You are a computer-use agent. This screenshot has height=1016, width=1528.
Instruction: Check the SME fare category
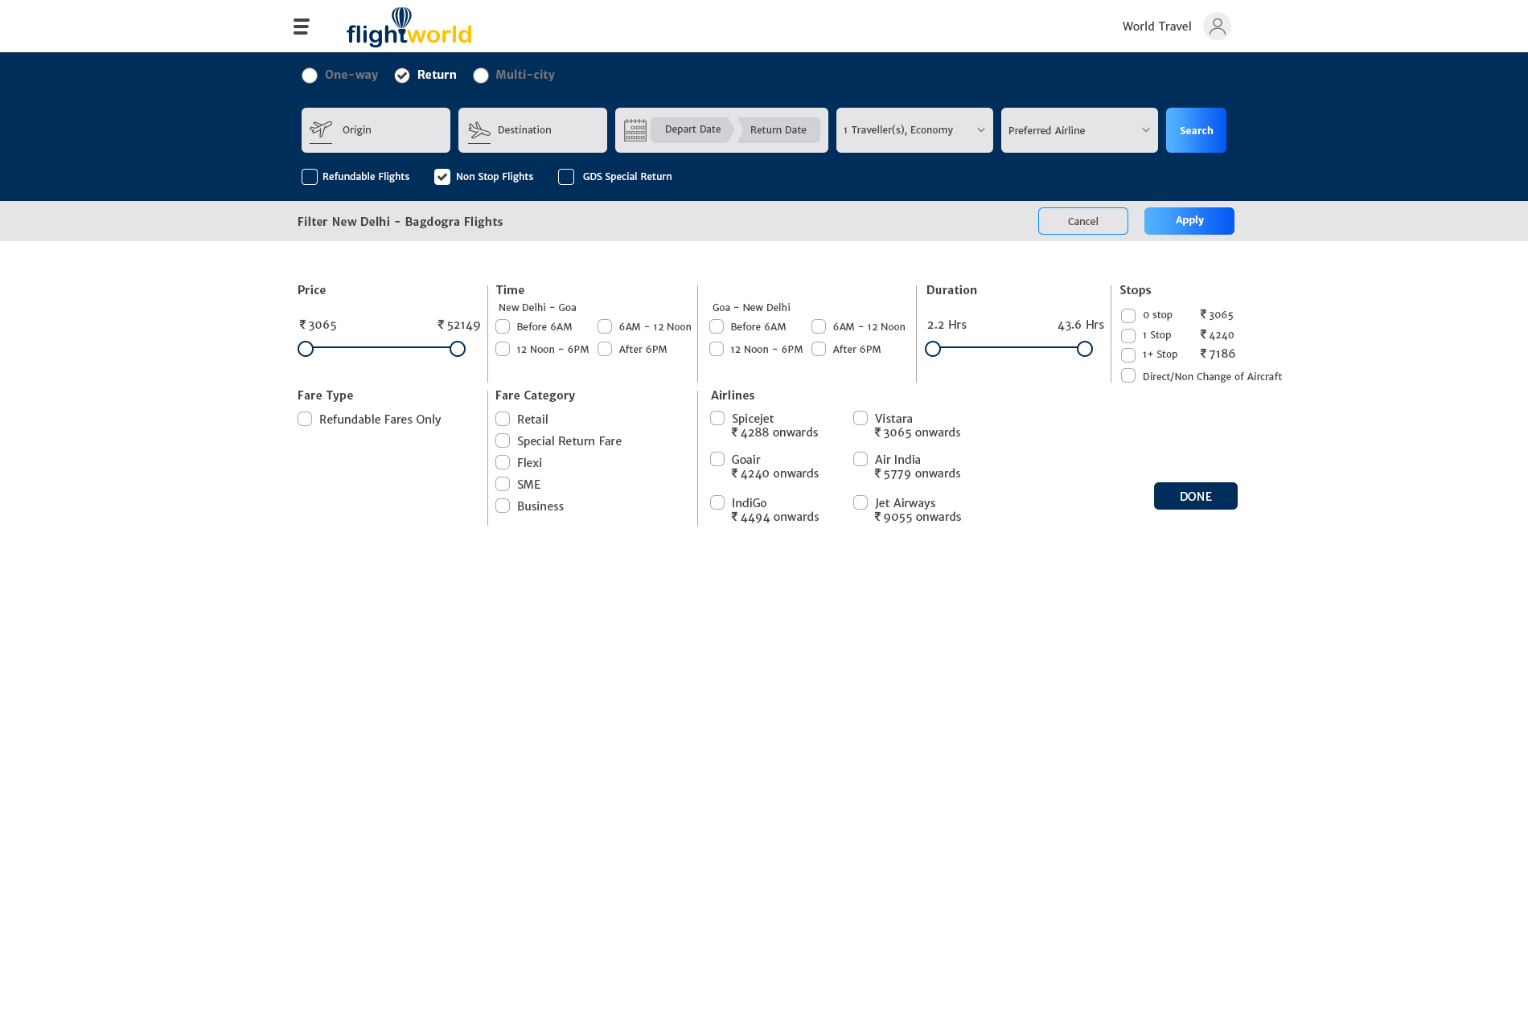point(503,484)
